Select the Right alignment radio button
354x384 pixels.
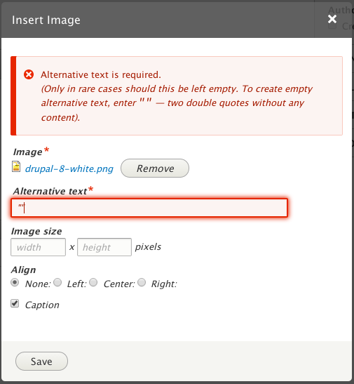tap(142, 282)
